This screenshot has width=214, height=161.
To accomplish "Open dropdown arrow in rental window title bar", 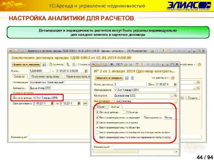I will [189, 51].
